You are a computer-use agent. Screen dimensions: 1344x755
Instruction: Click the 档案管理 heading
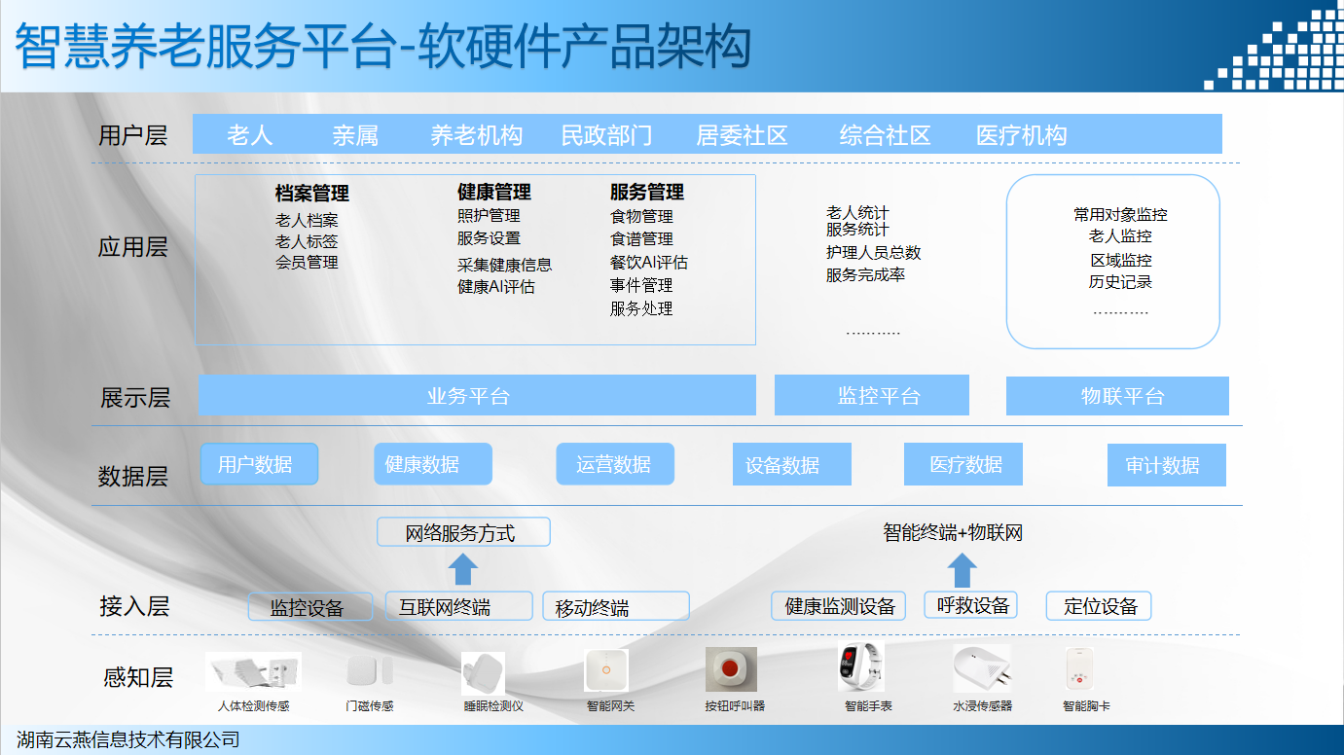click(x=311, y=194)
